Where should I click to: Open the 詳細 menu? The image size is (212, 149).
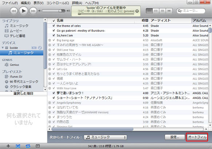77,3
